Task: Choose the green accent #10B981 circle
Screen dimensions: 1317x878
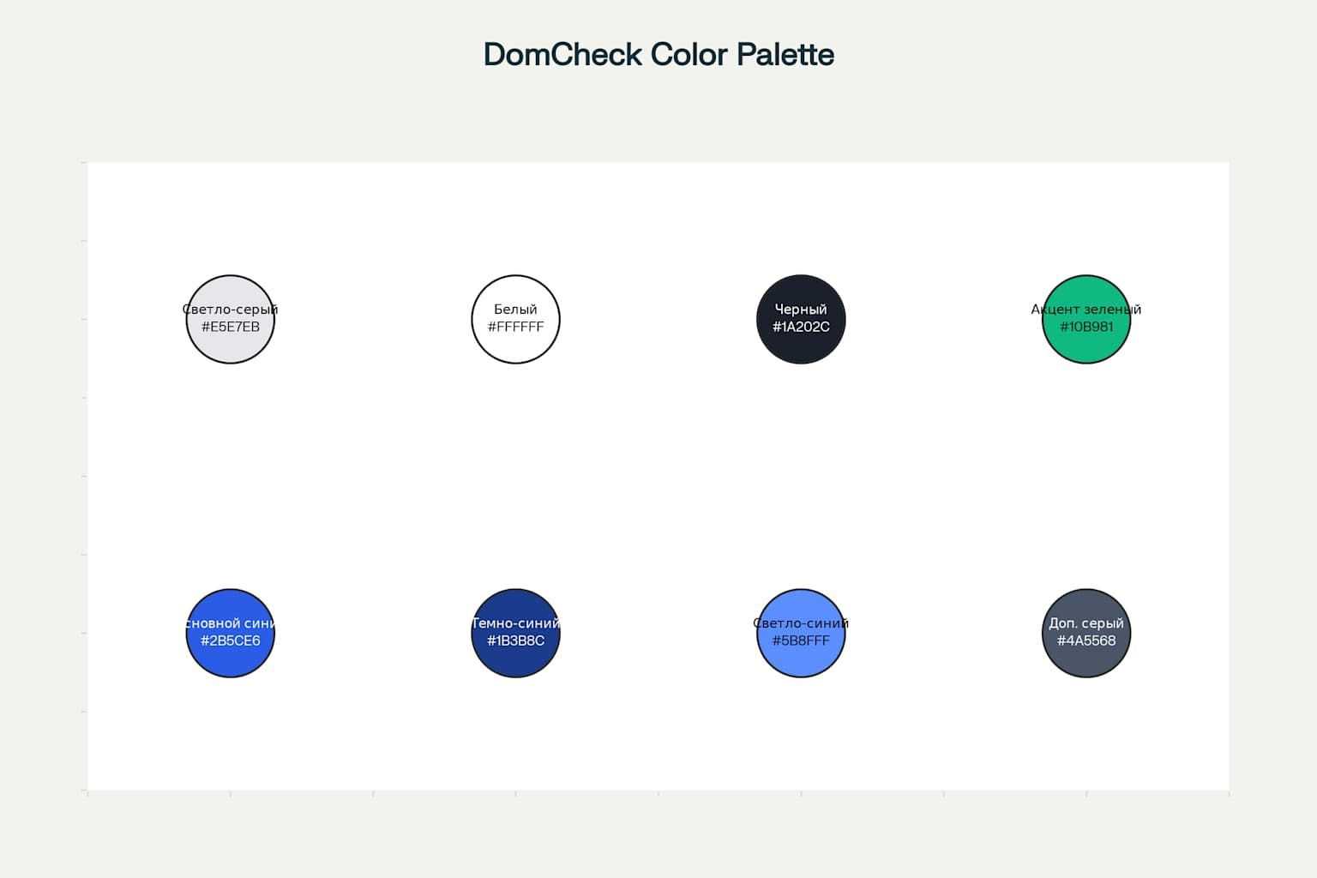Action: [1086, 319]
